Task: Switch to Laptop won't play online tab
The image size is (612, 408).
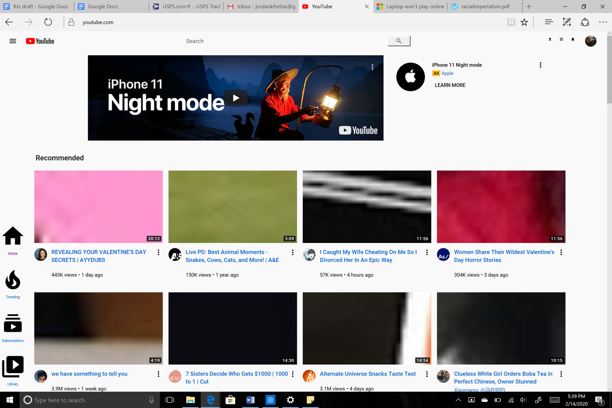Action: point(410,6)
